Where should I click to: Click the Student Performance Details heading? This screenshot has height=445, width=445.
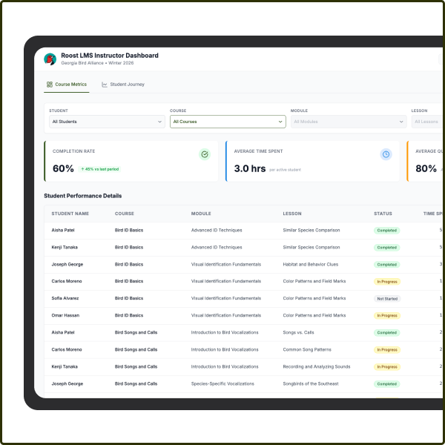pyautogui.click(x=83, y=196)
